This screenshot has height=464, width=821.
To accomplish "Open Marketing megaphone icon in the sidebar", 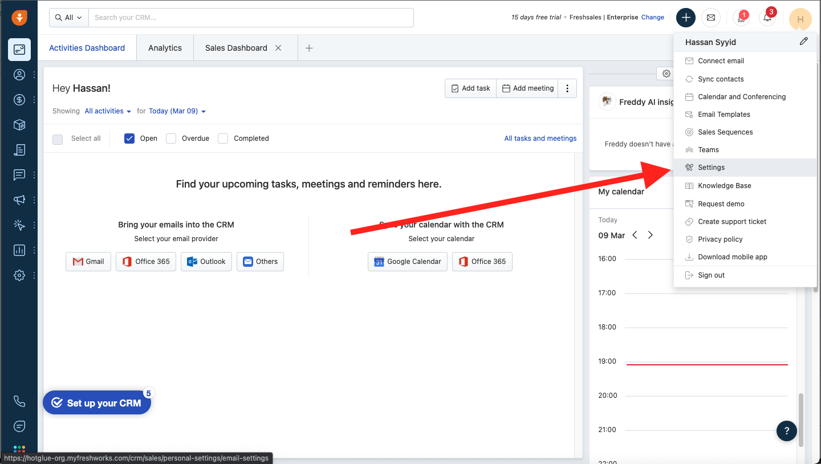I will pos(19,200).
